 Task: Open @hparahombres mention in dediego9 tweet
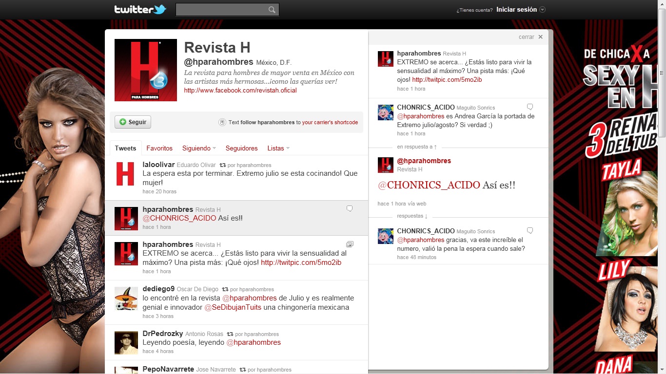(x=250, y=298)
